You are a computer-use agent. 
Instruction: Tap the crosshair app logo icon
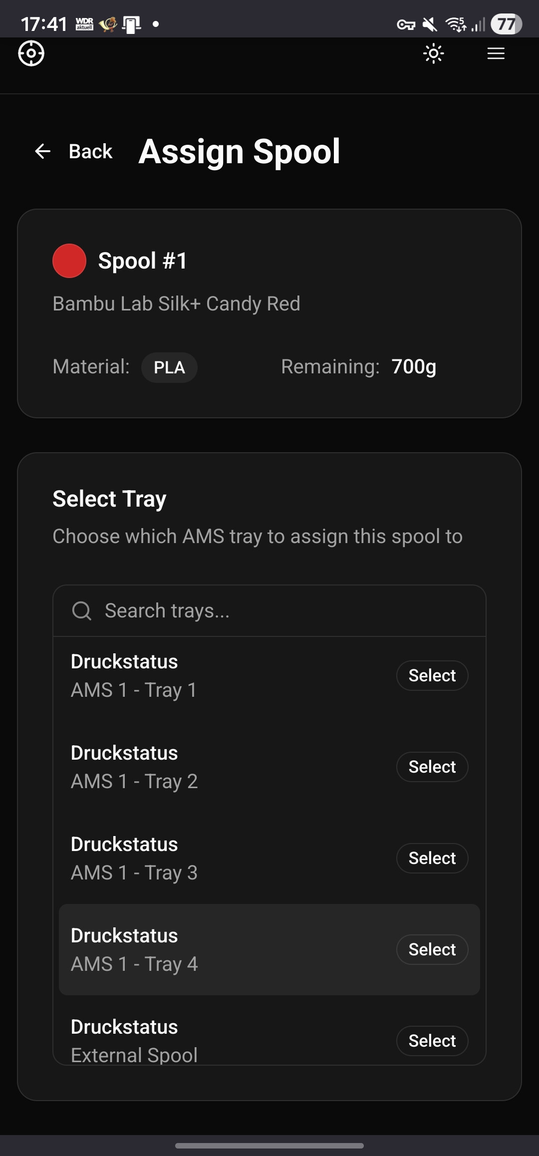(x=31, y=53)
